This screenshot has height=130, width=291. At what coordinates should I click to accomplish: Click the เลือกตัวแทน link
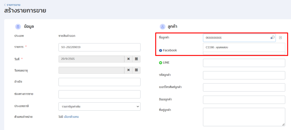(x=71, y=117)
